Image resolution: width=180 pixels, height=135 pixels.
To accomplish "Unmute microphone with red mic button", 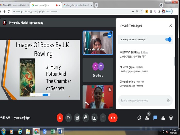I will [x=60, y=118].
